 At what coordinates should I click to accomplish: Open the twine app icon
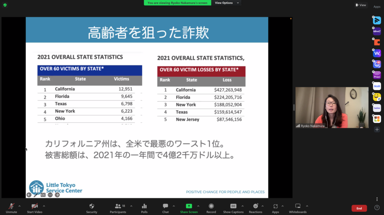377,108
